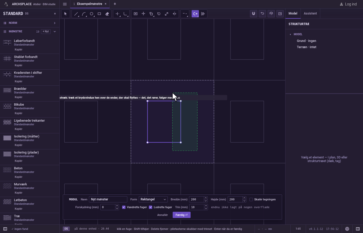This screenshot has width=363, height=233.
Task: Switch to the Assistent tab
Action: (310, 13)
